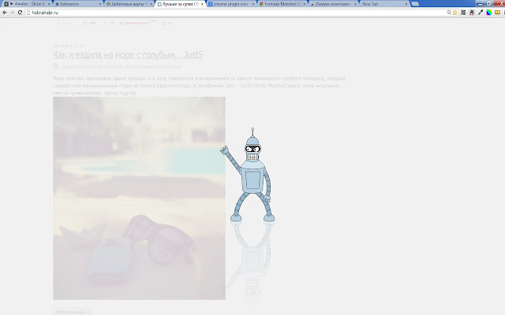505x315 pixels.
Task: Close the chrome plugin icon tab
Action: [x=253, y=4]
